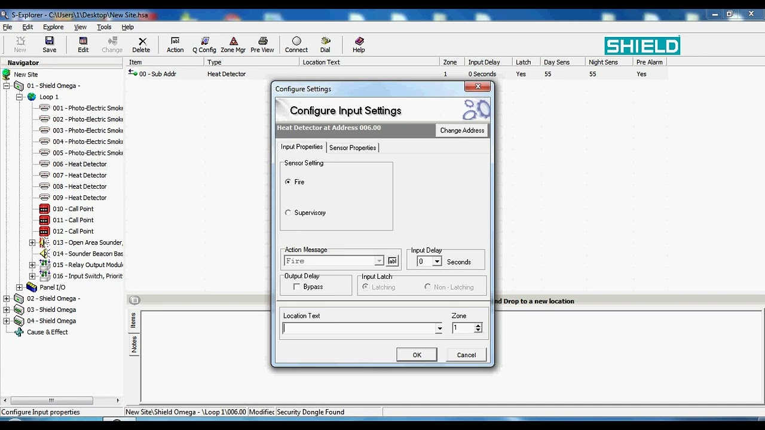Open the Notes side tab
The height and width of the screenshot is (430, 765).
(134, 343)
